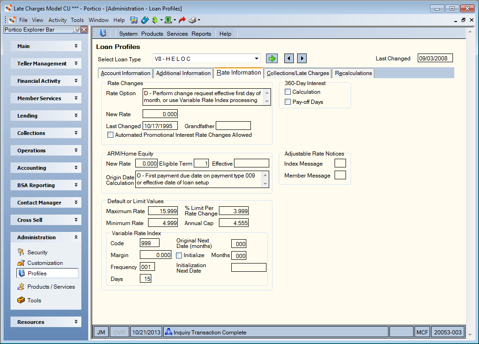Click the Annual Cap field
This screenshot has height=344, width=479.
[234, 223]
